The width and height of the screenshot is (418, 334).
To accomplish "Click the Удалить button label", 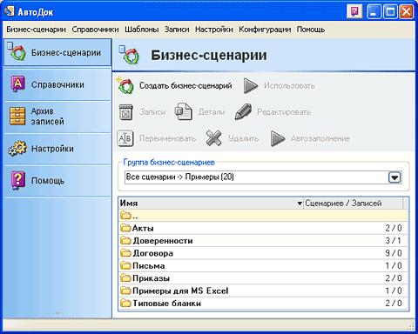I will tap(243, 138).
